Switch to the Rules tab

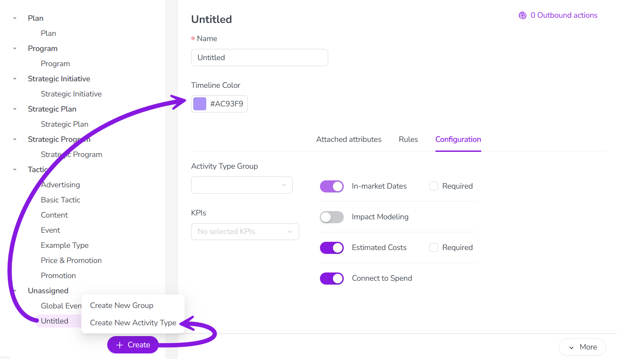click(408, 139)
